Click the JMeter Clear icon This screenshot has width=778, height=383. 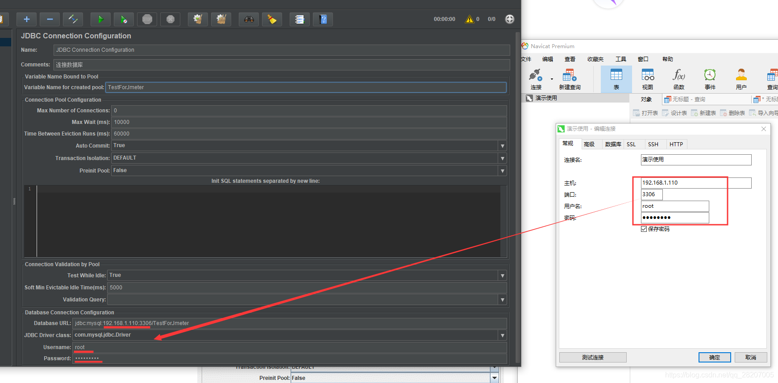point(198,19)
